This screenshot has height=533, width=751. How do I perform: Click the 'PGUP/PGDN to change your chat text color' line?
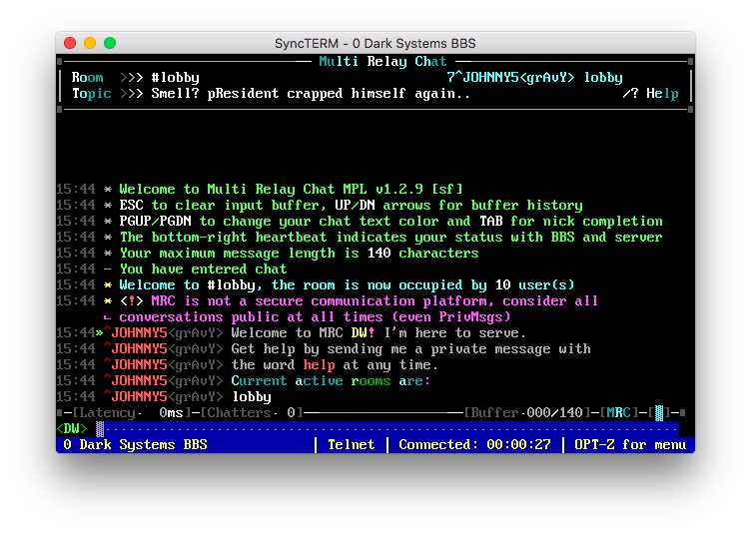pyautogui.click(x=390, y=221)
